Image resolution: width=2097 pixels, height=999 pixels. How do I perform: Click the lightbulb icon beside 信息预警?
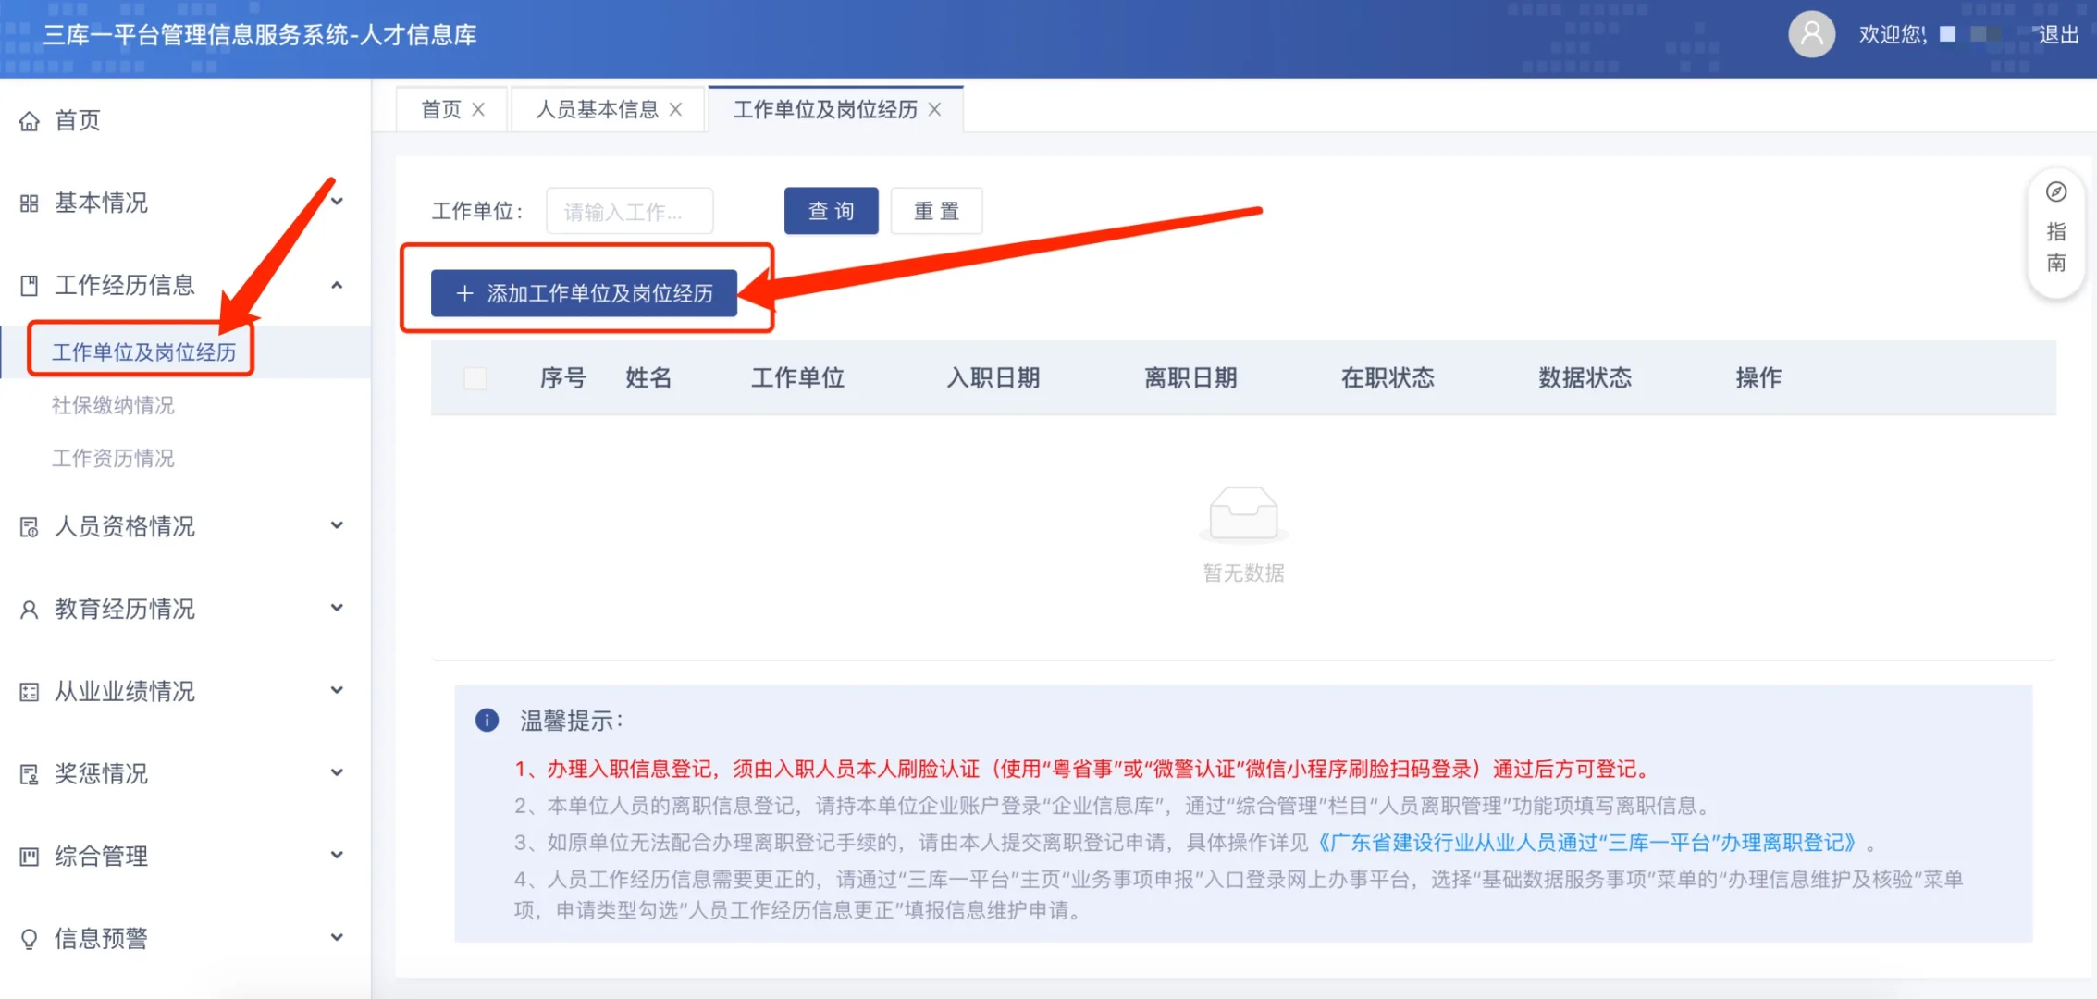click(x=30, y=939)
